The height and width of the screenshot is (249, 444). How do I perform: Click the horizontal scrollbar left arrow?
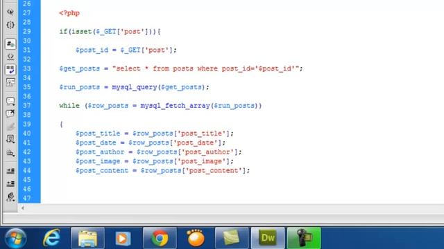point(23,208)
